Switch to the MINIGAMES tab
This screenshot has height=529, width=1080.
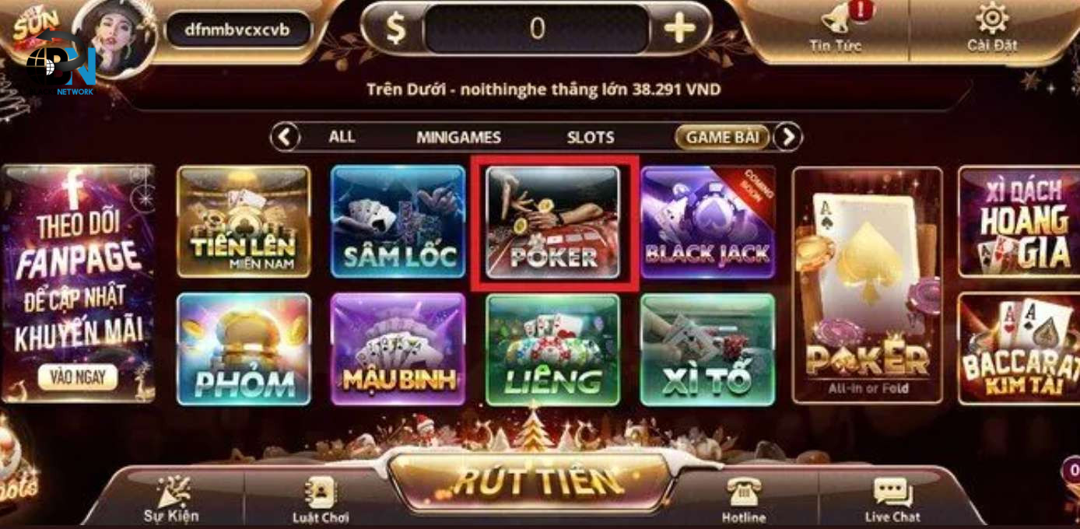pyautogui.click(x=458, y=138)
